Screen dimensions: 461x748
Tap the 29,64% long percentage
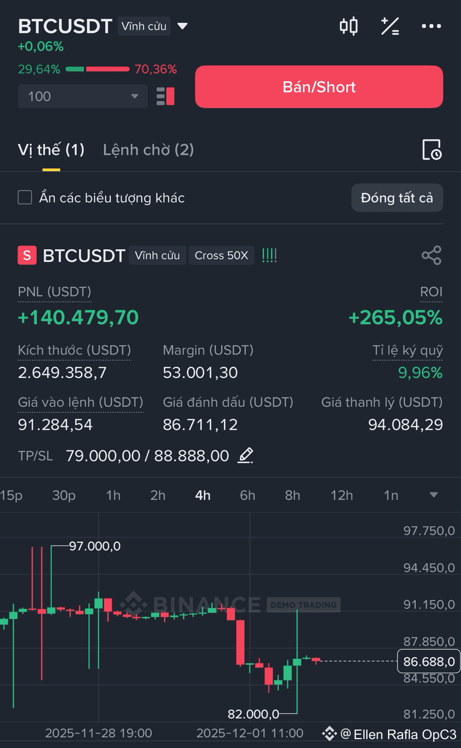39,69
